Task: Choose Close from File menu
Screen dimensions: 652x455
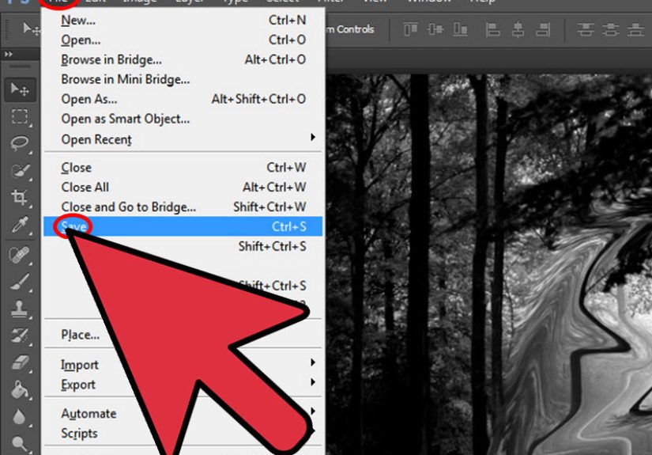Action: pyautogui.click(x=183, y=167)
